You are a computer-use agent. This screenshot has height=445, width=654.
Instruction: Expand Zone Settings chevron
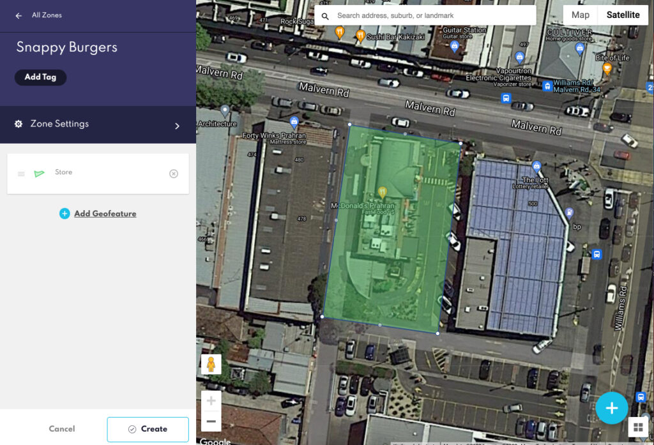pos(178,126)
